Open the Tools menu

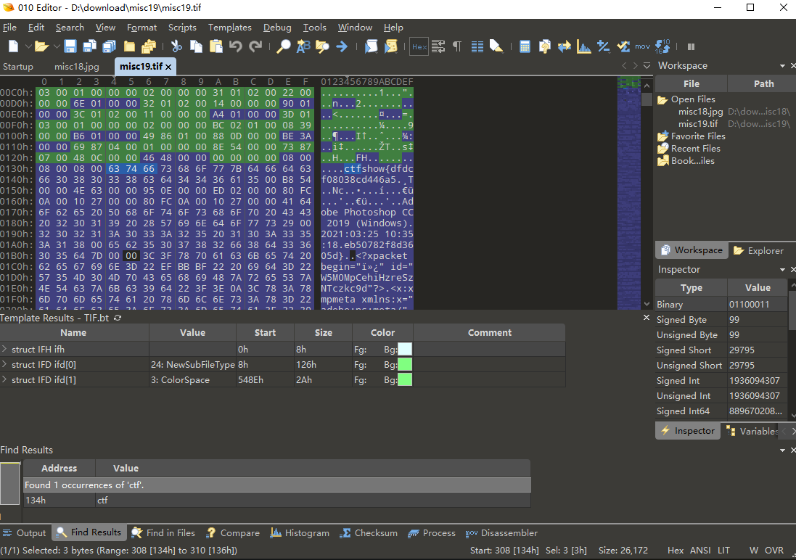(315, 28)
